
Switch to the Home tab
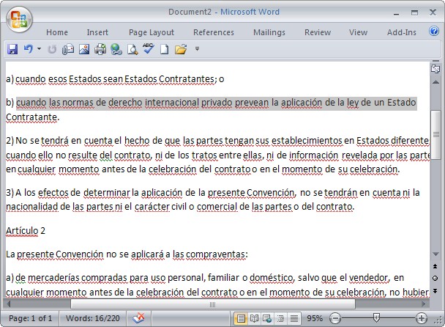[57, 32]
